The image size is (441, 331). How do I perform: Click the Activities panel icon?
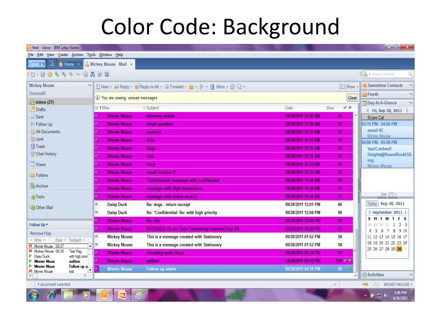(x=364, y=275)
